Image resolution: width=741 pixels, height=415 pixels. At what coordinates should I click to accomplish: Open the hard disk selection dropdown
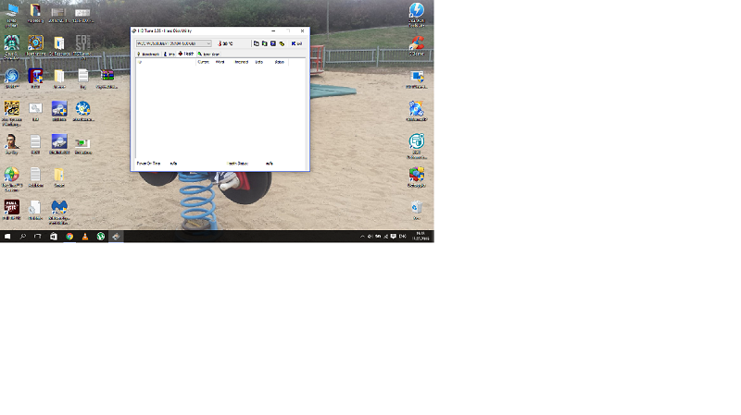coord(173,43)
